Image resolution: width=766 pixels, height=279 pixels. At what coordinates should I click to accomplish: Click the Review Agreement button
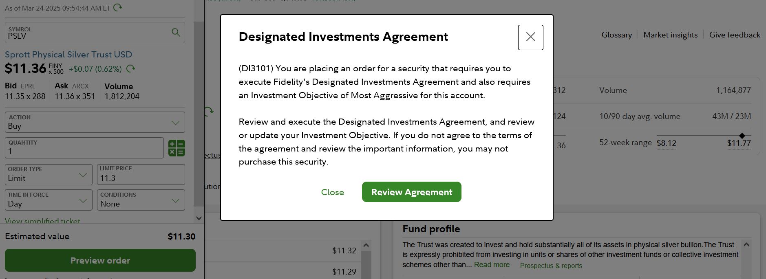[x=411, y=192]
